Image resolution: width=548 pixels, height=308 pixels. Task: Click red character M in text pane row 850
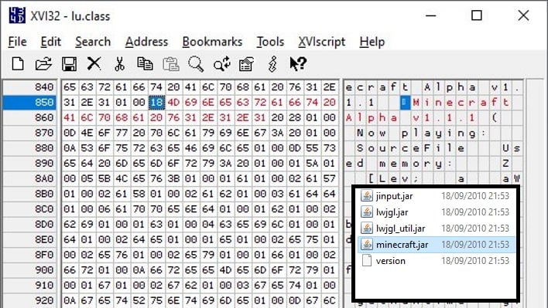[x=416, y=103]
